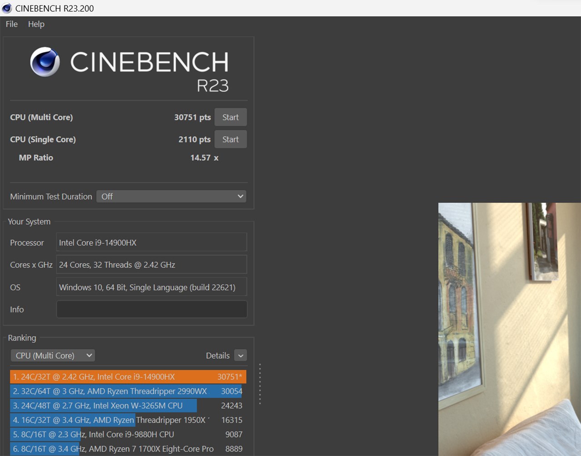The image size is (581, 456).
Task: Click the 2110 pts single core score
Action: tap(194, 139)
